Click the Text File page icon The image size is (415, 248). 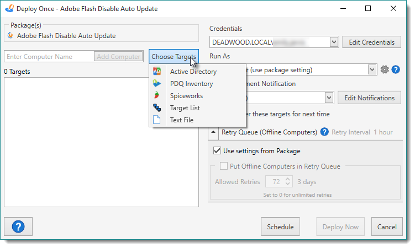[157, 120]
